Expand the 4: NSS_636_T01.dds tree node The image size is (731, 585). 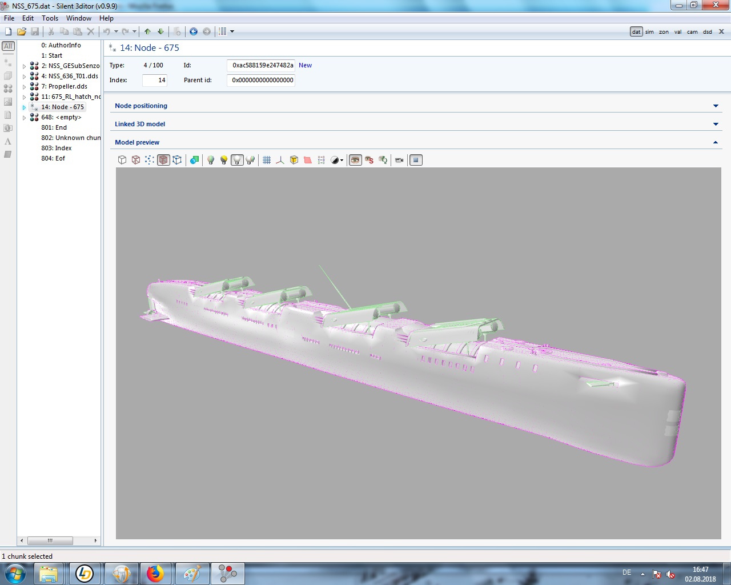24,77
